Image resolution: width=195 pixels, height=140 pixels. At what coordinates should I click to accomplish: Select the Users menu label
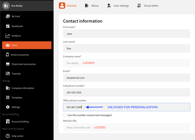coord(15,45)
